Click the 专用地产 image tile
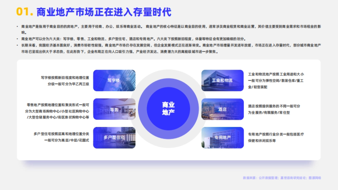The width and height of the screenshot is (338, 190). pyautogui.click(x=222, y=138)
